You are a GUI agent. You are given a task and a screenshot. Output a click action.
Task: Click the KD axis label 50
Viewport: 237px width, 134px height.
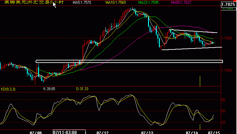pos(223,111)
